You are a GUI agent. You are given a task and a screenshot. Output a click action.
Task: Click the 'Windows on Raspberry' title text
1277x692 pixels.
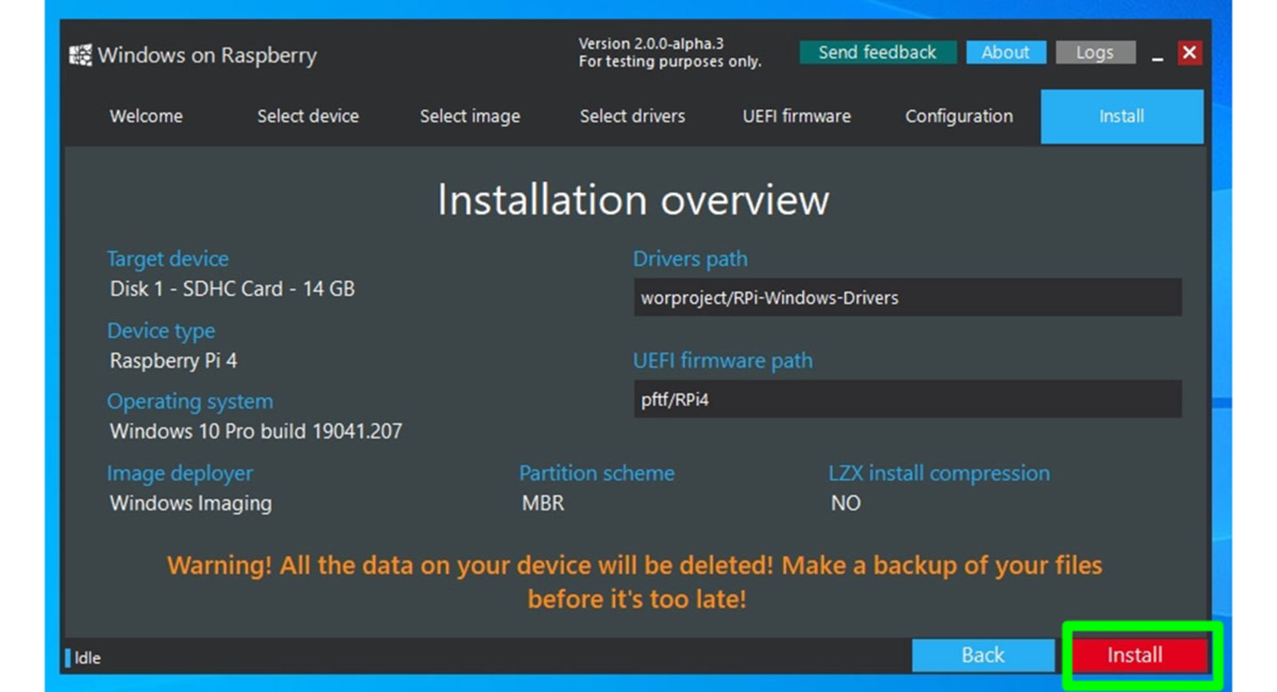[x=208, y=55]
